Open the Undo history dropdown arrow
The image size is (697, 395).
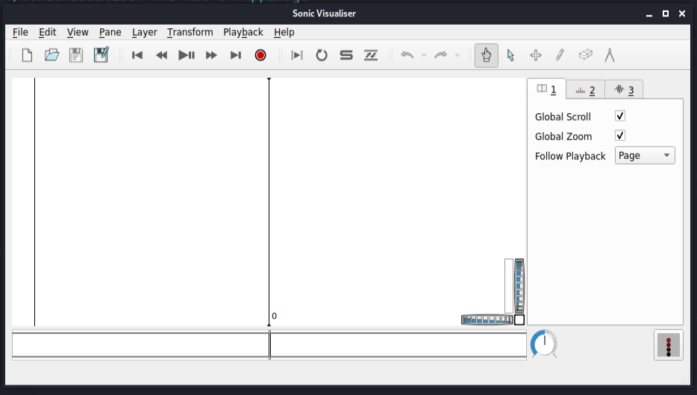click(x=424, y=55)
